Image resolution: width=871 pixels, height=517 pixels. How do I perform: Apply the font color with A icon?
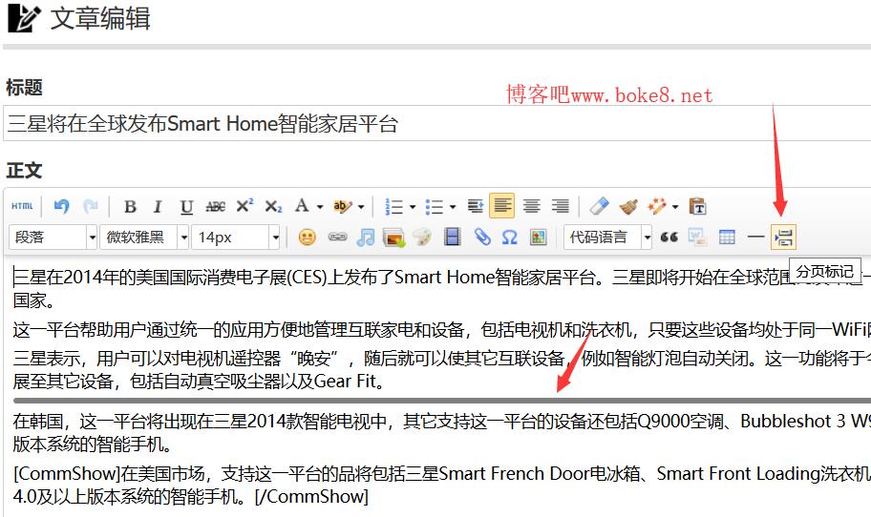pos(302,206)
